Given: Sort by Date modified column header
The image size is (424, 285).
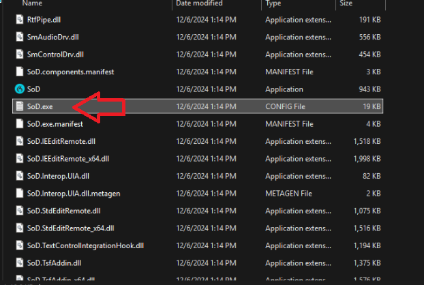Looking at the screenshot, I should tap(200, 3).
